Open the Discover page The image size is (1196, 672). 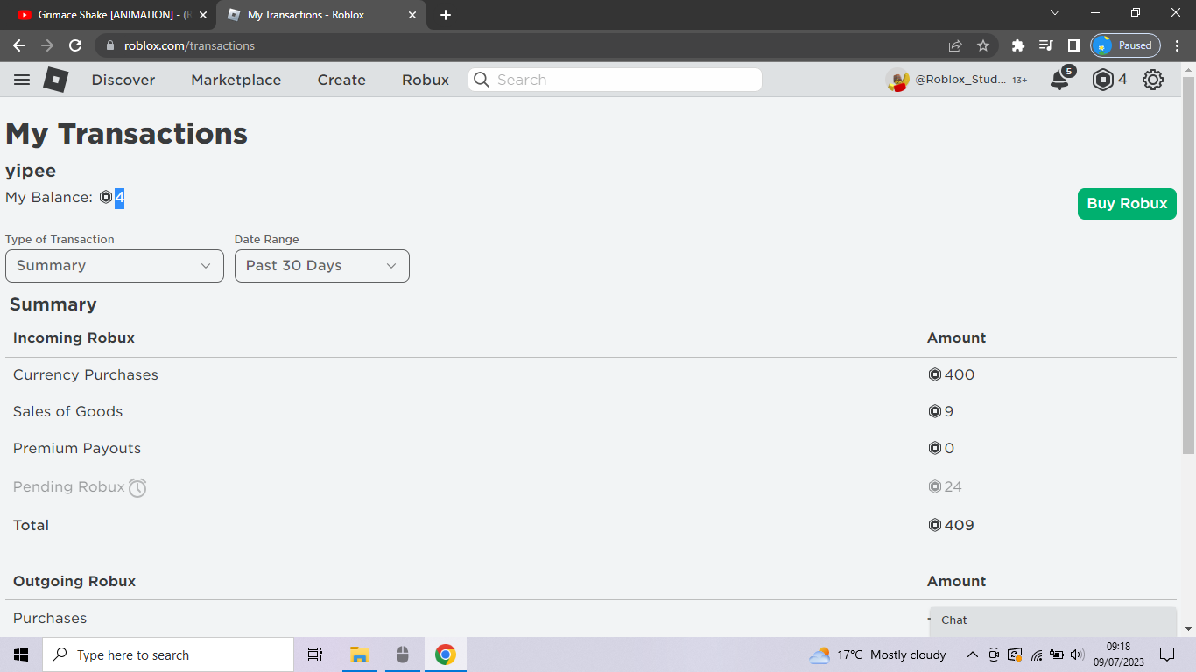(x=123, y=80)
